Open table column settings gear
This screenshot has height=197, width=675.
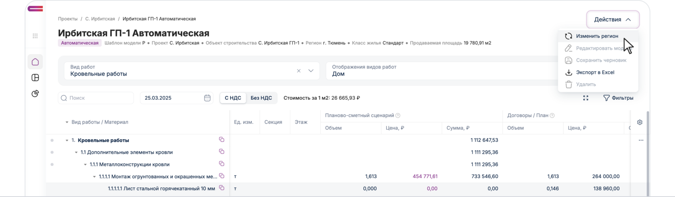640,122
